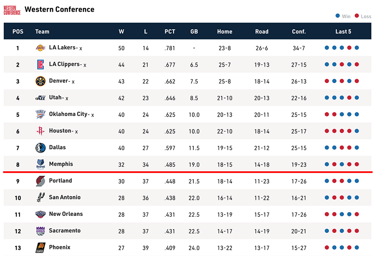Viewport: 378px width, 256px height.
Task: Click the Portland Trail Blazers logo
Action: [40, 181]
